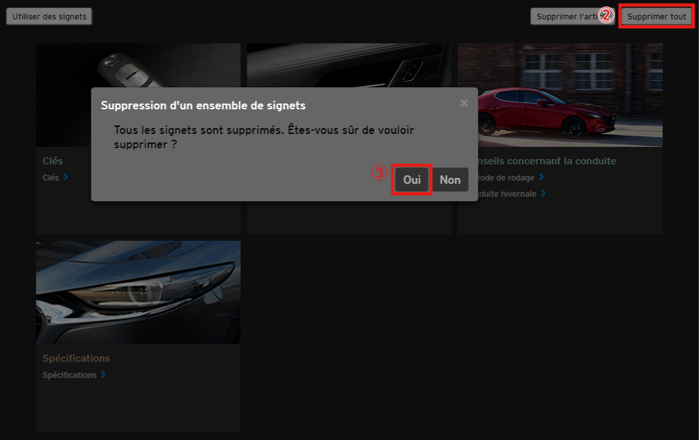Click the arrow icon after Spécifications link
The image size is (699, 440).
[x=103, y=375]
